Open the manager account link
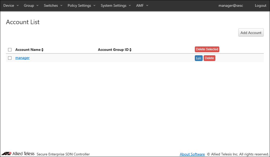Screen dimensions: 270x157 (22, 58)
